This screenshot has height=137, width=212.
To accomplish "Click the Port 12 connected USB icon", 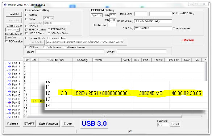I will [9, 103].
